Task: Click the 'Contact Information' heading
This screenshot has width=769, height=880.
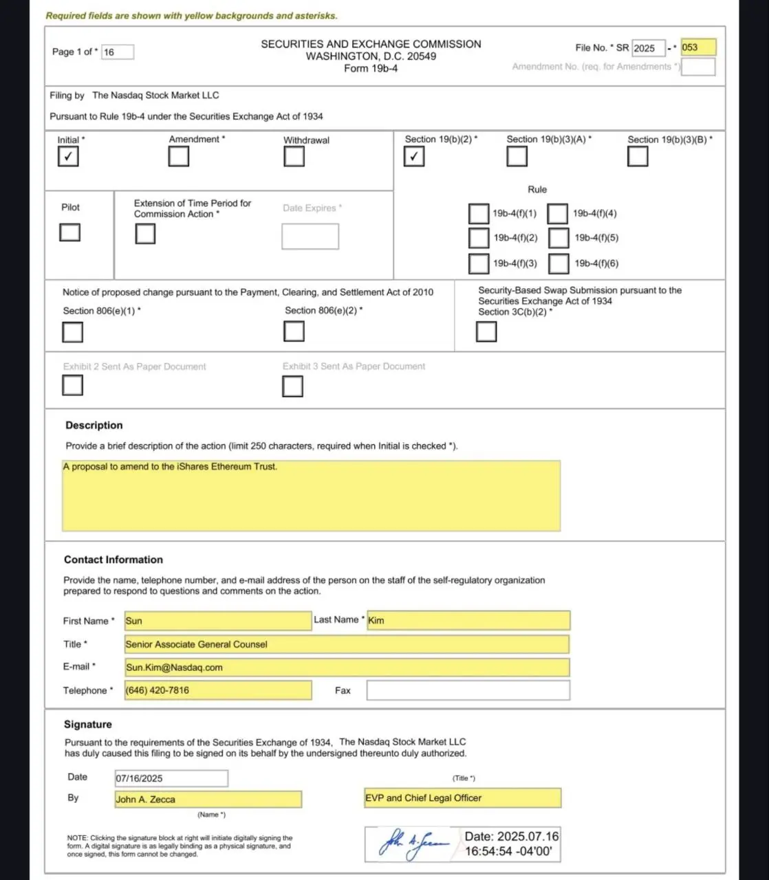Action: [x=113, y=560]
